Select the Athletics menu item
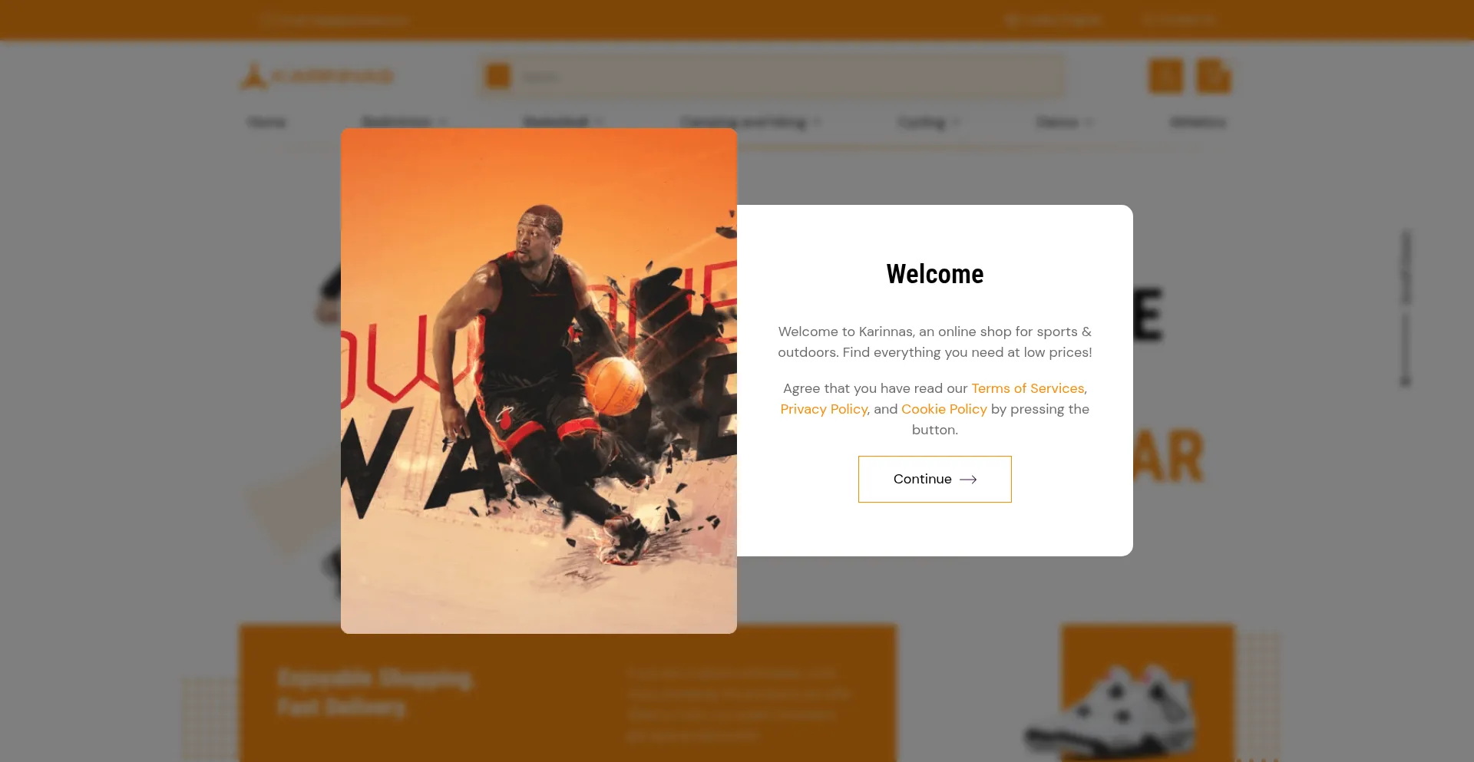This screenshot has width=1474, height=762. [1198, 122]
